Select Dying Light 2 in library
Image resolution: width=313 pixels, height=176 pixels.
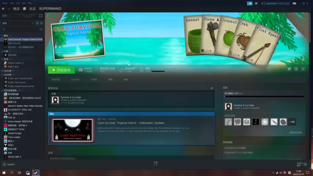pos(14,157)
